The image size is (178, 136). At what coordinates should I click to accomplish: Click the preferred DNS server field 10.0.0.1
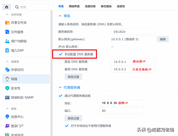click(133, 62)
